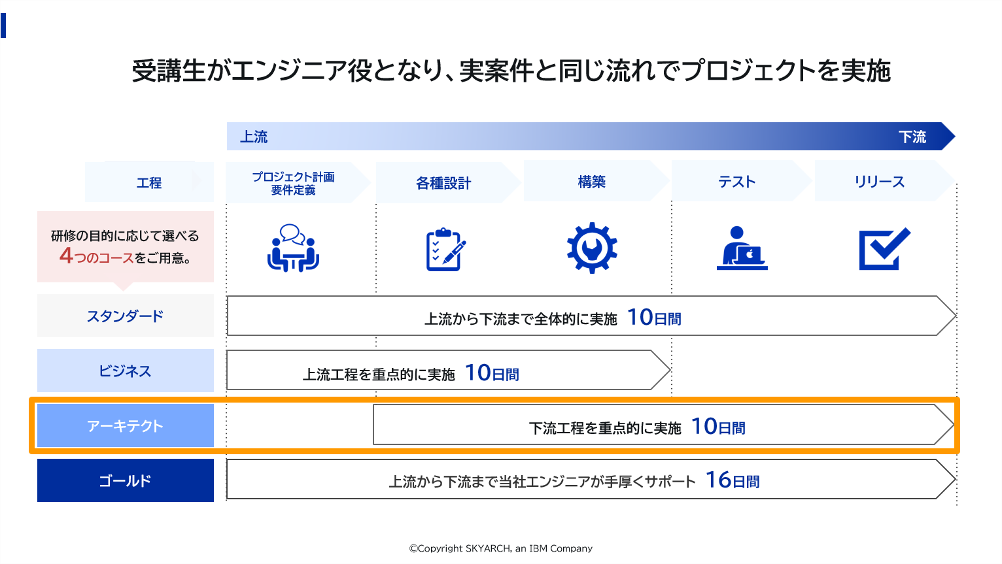This screenshot has height=564, width=1002.
Task: Click the 構築 phase header
Action: click(x=591, y=182)
